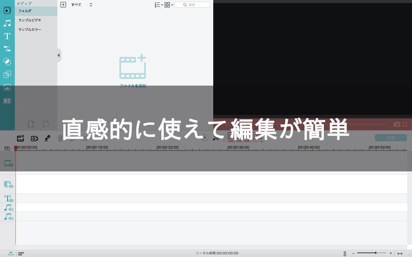Click the storyboard view icon in status bar
This screenshot has width=412, height=257.
point(21,253)
